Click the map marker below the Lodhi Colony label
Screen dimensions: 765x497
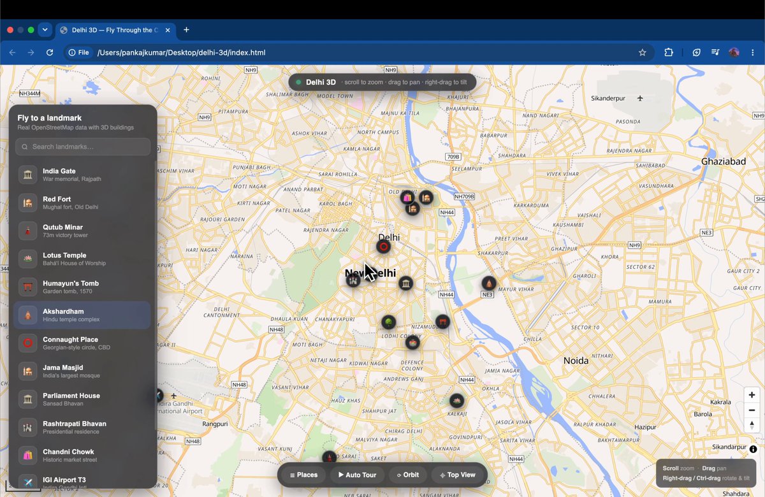pyautogui.click(x=412, y=343)
